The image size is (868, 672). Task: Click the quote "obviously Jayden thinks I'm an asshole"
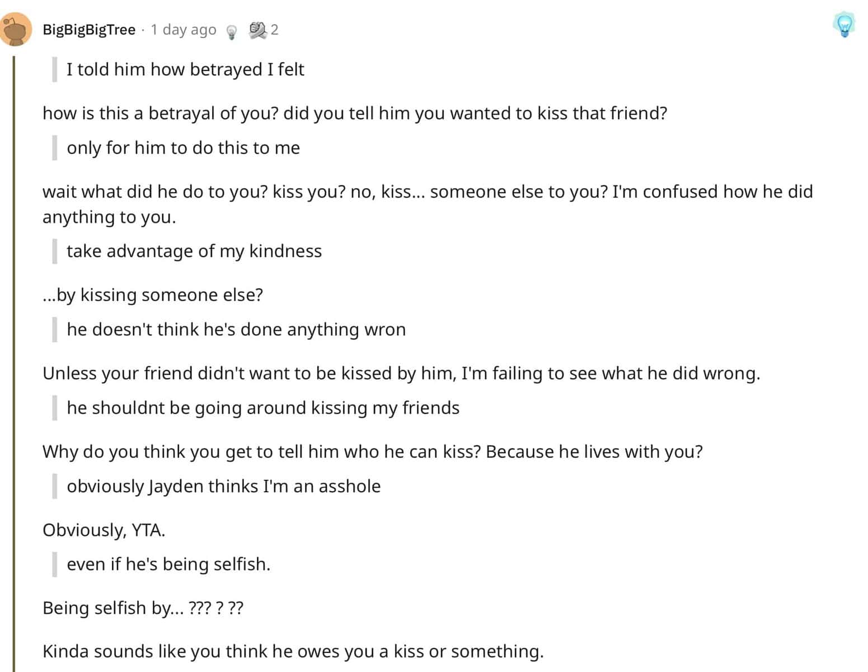223,486
